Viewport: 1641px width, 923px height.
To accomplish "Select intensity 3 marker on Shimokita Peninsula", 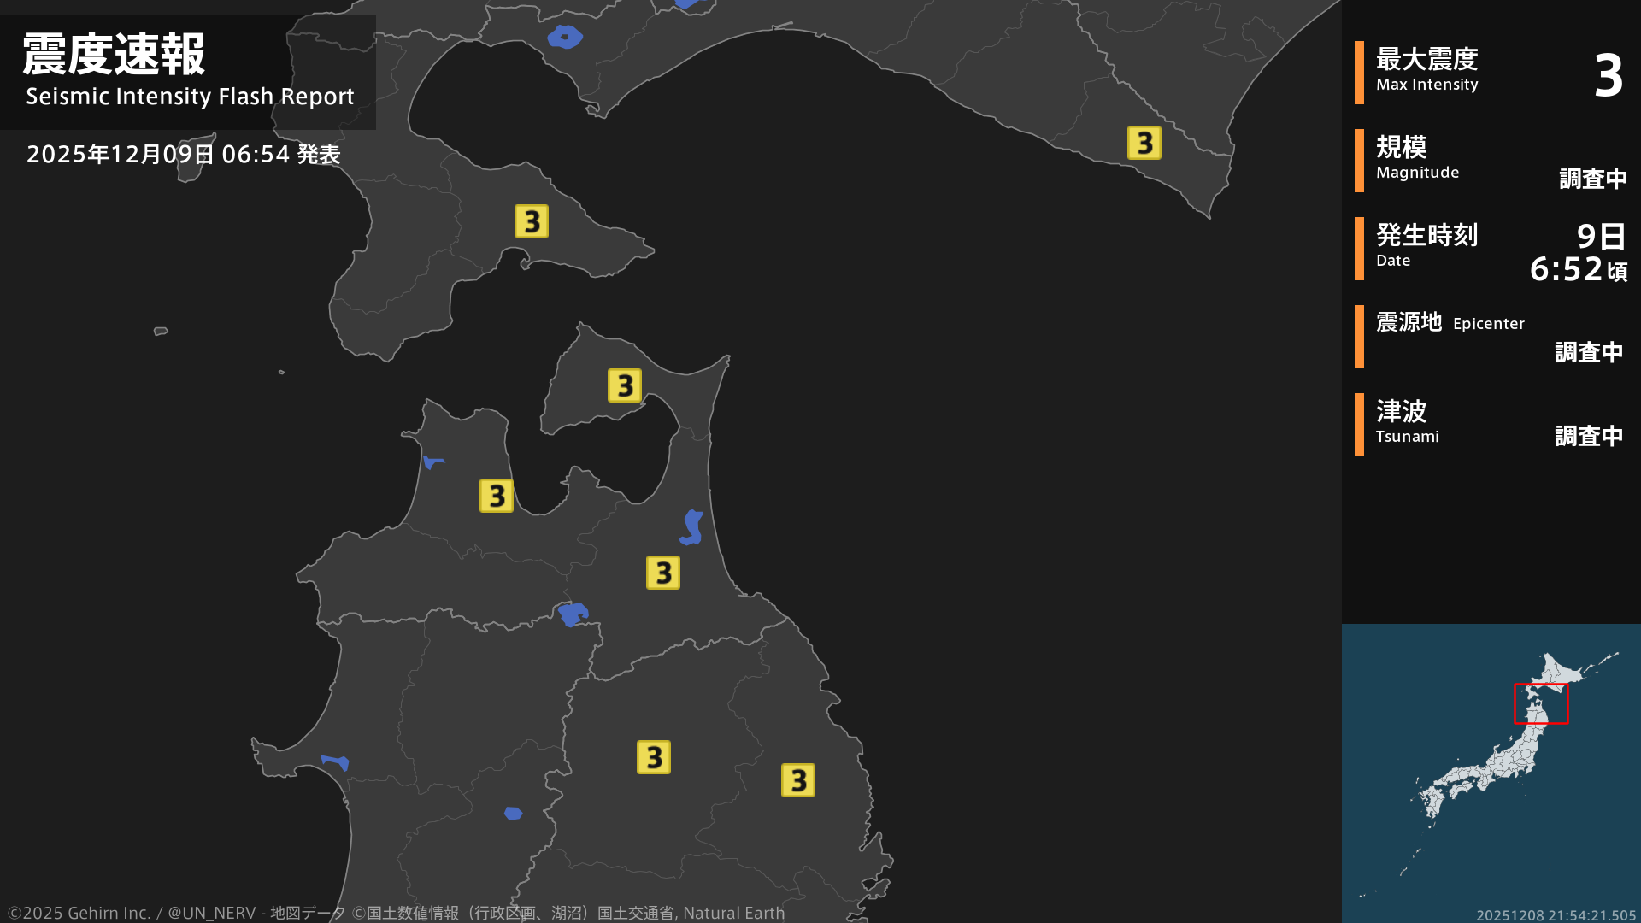I will pyautogui.click(x=624, y=385).
